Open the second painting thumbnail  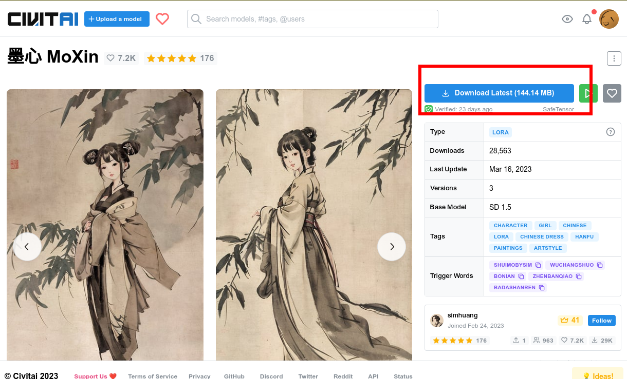[x=314, y=225]
